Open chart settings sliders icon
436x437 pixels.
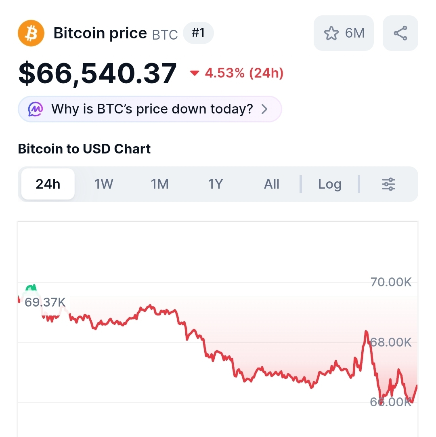click(x=388, y=184)
